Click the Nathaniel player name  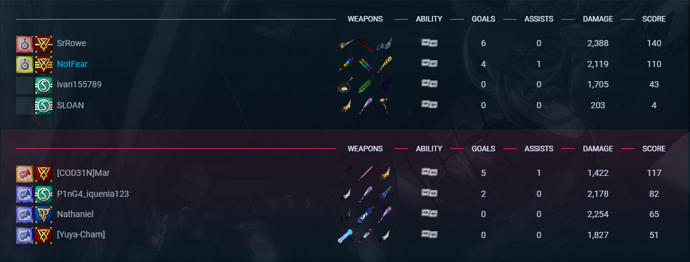coord(75,214)
